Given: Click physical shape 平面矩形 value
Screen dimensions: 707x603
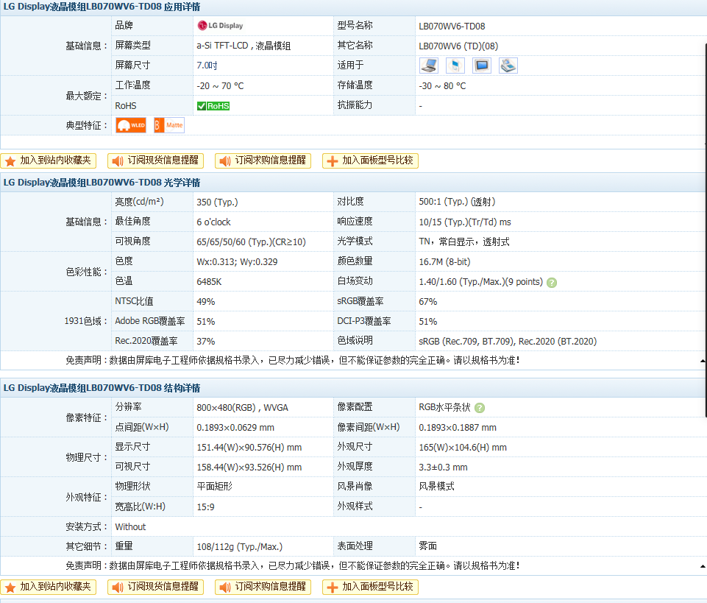Looking at the screenshot, I should tap(214, 487).
